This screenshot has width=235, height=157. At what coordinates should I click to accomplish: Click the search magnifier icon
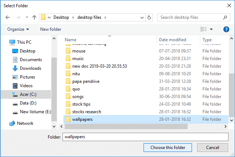[225, 17]
